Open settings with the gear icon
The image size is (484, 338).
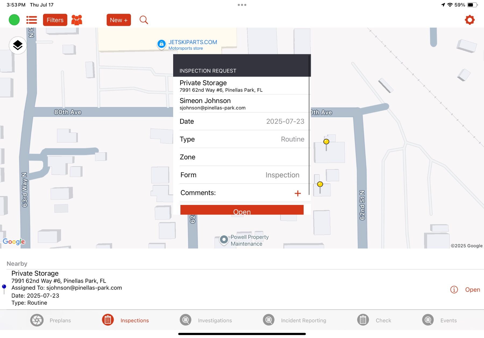point(470,20)
